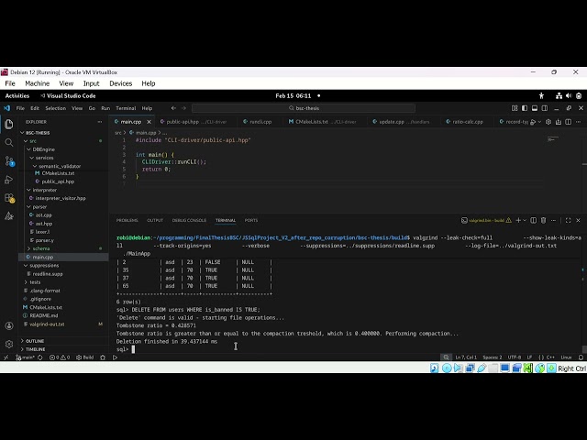587x440 pixels.
Task: Open the Search view in activity bar
Action: coord(9,143)
